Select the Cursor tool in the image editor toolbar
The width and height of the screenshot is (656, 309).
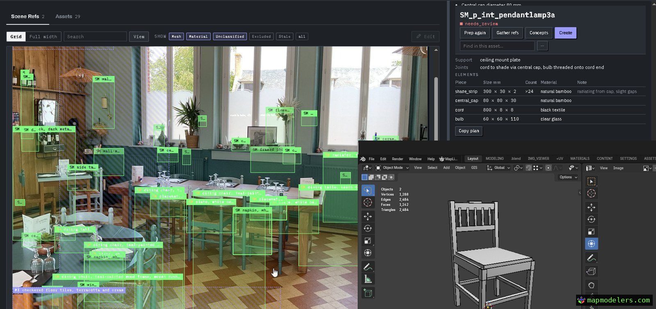tap(591, 193)
